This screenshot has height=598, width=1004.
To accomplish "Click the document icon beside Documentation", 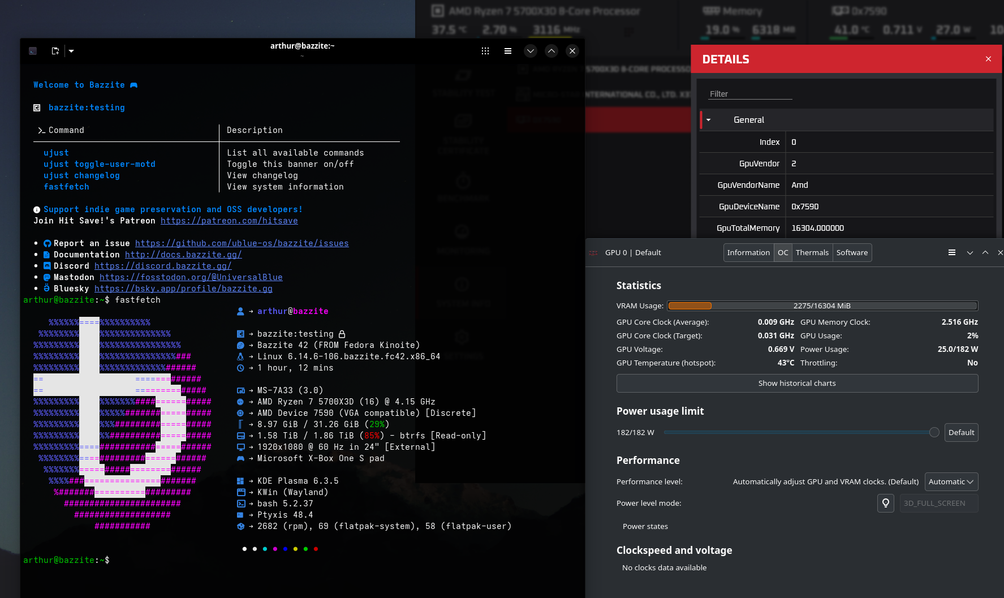I will tap(47, 255).
